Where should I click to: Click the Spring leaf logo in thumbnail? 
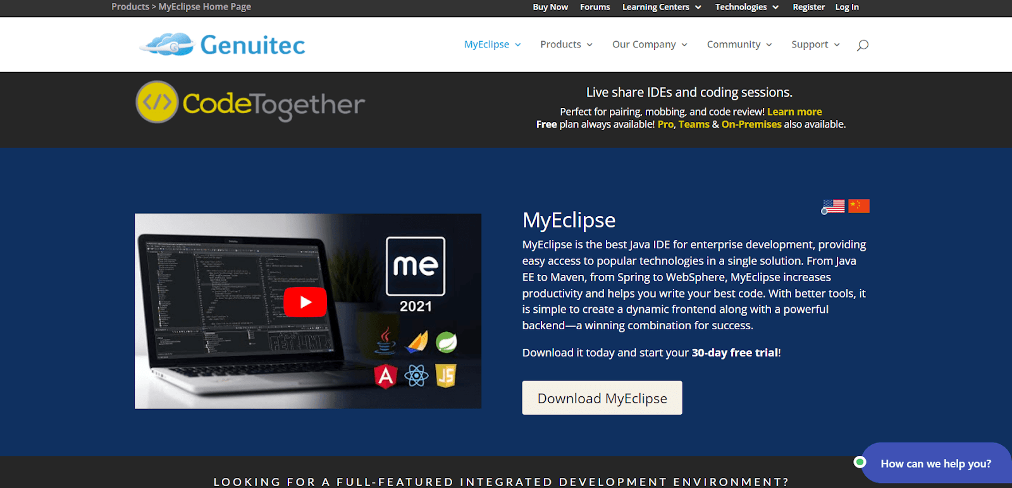tap(447, 342)
